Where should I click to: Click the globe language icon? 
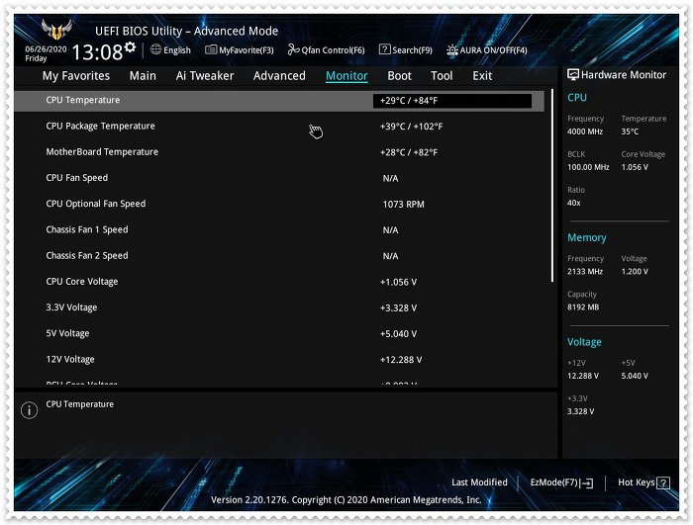155,49
